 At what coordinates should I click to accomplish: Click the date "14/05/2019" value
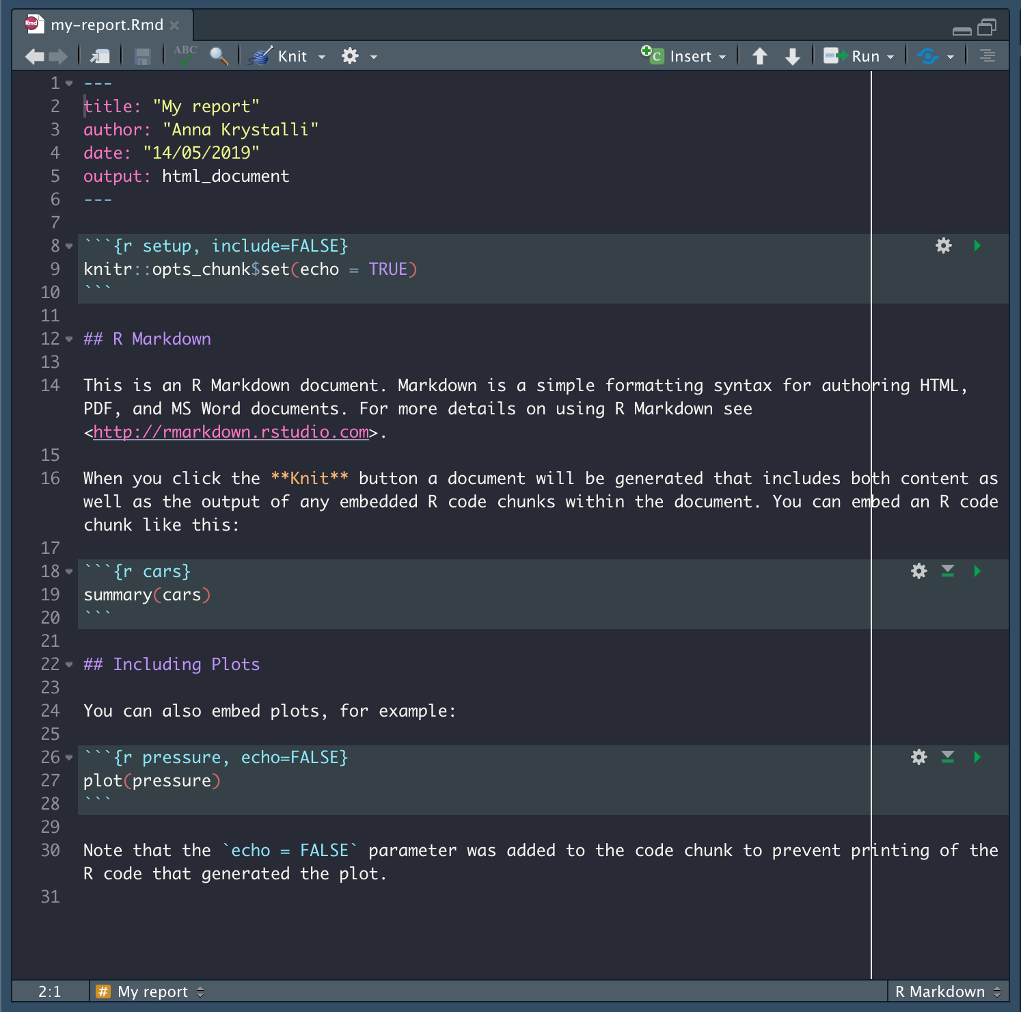202,153
